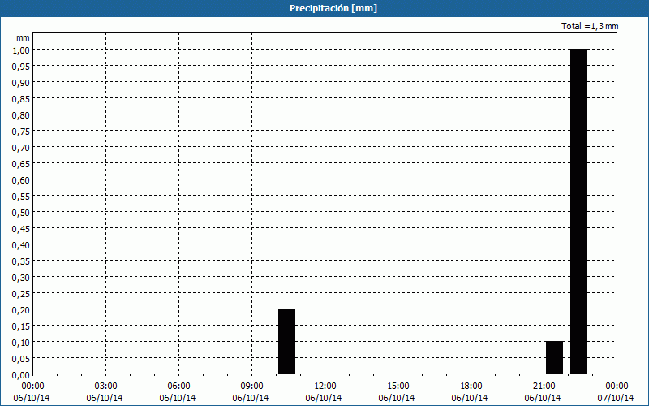
Task: Click the 0,85 y-axis label
Action: (21, 98)
